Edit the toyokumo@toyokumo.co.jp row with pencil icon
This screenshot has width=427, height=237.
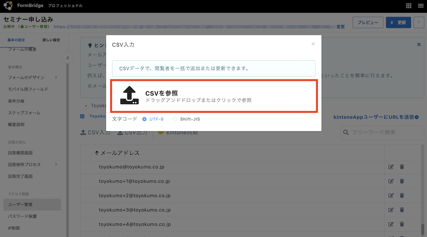(x=391, y=167)
